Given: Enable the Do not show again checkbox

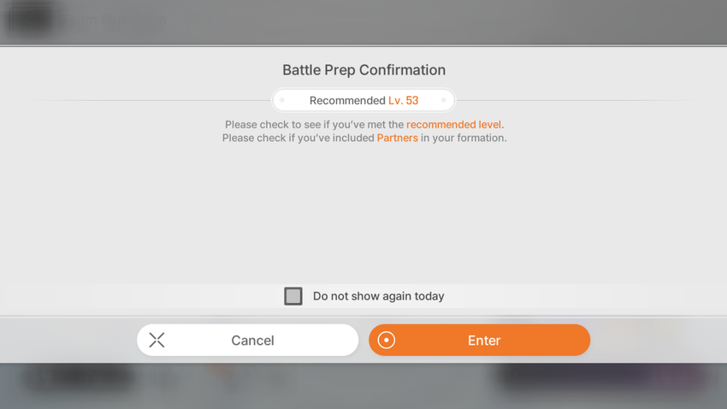Looking at the screenshot, I should [293, 296].
